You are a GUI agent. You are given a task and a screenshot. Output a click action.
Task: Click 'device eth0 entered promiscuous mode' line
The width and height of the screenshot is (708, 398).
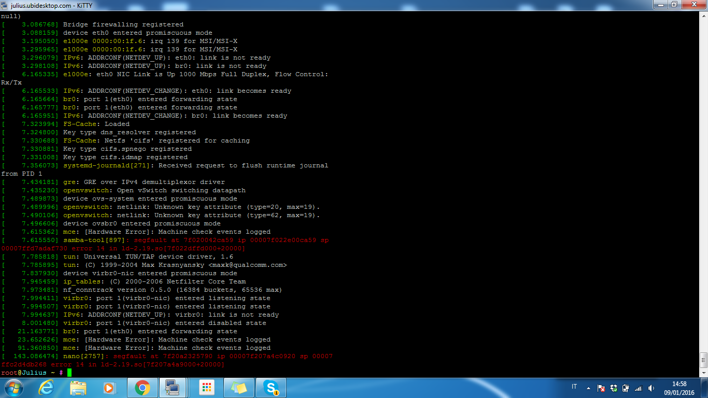click(107, 33)
